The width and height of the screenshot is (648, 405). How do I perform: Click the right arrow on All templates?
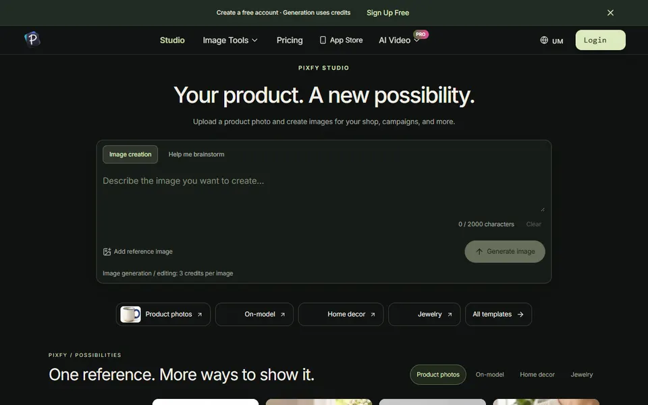520,315
